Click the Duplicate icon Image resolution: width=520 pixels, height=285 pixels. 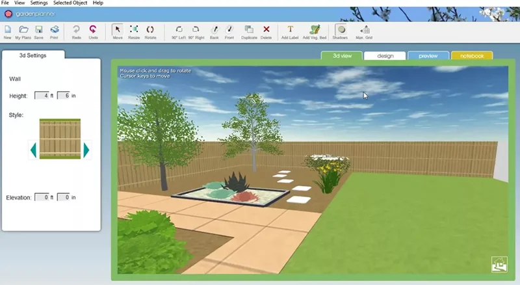coord(250,30)
